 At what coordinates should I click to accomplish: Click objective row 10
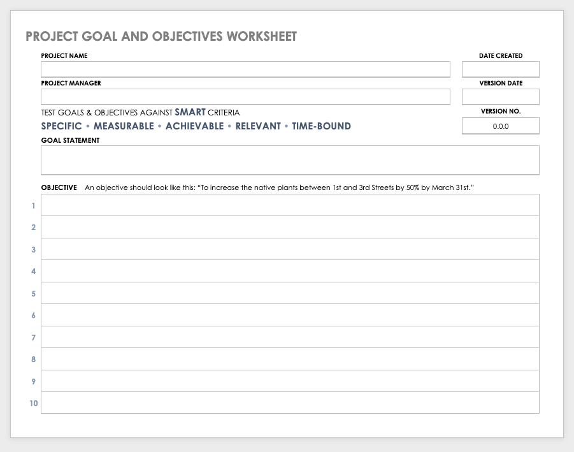(290, 403)
